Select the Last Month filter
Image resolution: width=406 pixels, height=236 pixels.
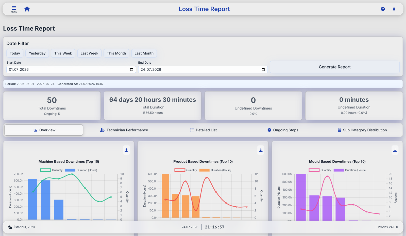pos(144,53)
